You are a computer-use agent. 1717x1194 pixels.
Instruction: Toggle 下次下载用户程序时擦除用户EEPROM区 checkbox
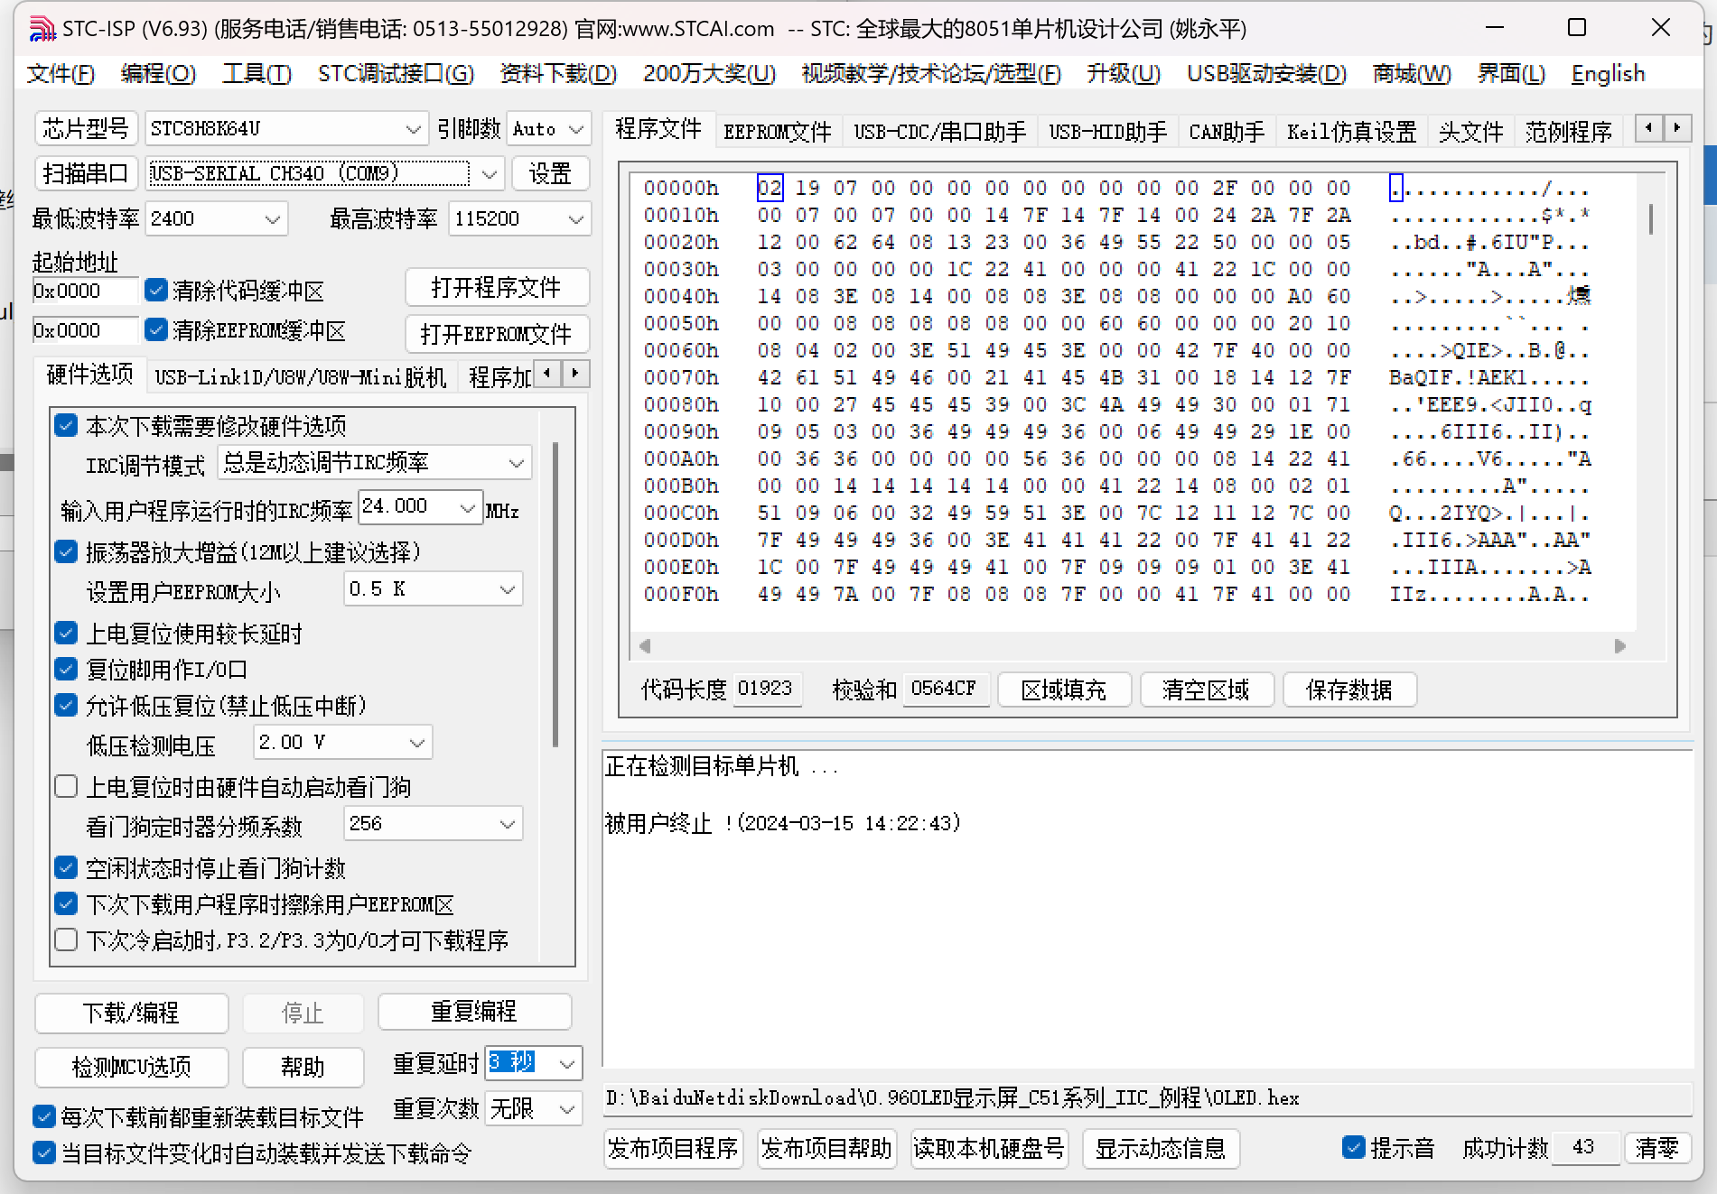(x=66, y=903)
